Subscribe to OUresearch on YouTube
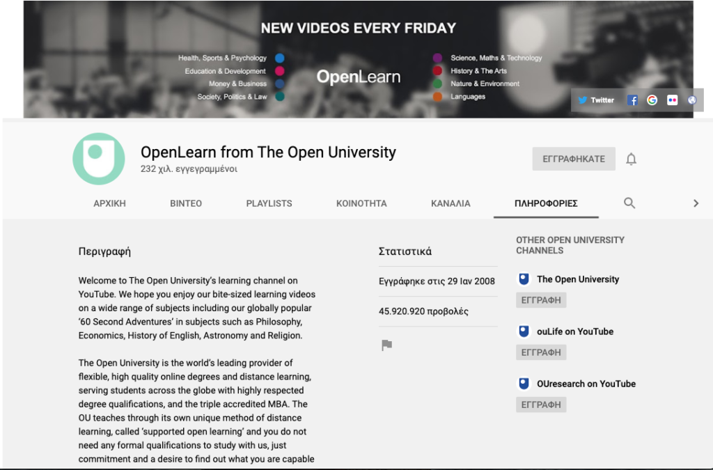 [x=541, y=405]
